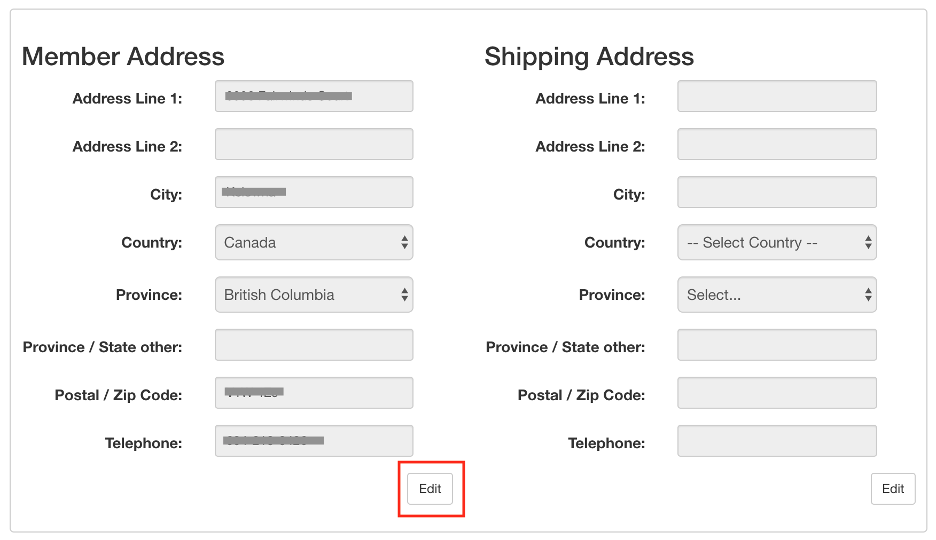Image resolution: width=936 pixels, height=540 pixels.
Task: Click Member Address Line 1 field
Action: point(314,96)
